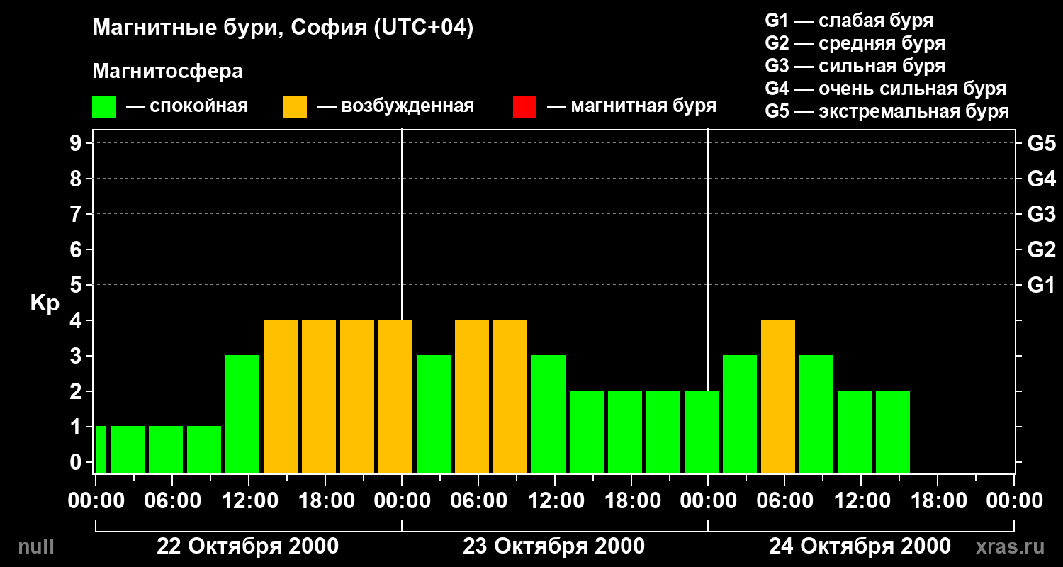1063x567 pixels.
Task: Select the '22 Октября 2000' date label
Action: (x=247, y=546)
